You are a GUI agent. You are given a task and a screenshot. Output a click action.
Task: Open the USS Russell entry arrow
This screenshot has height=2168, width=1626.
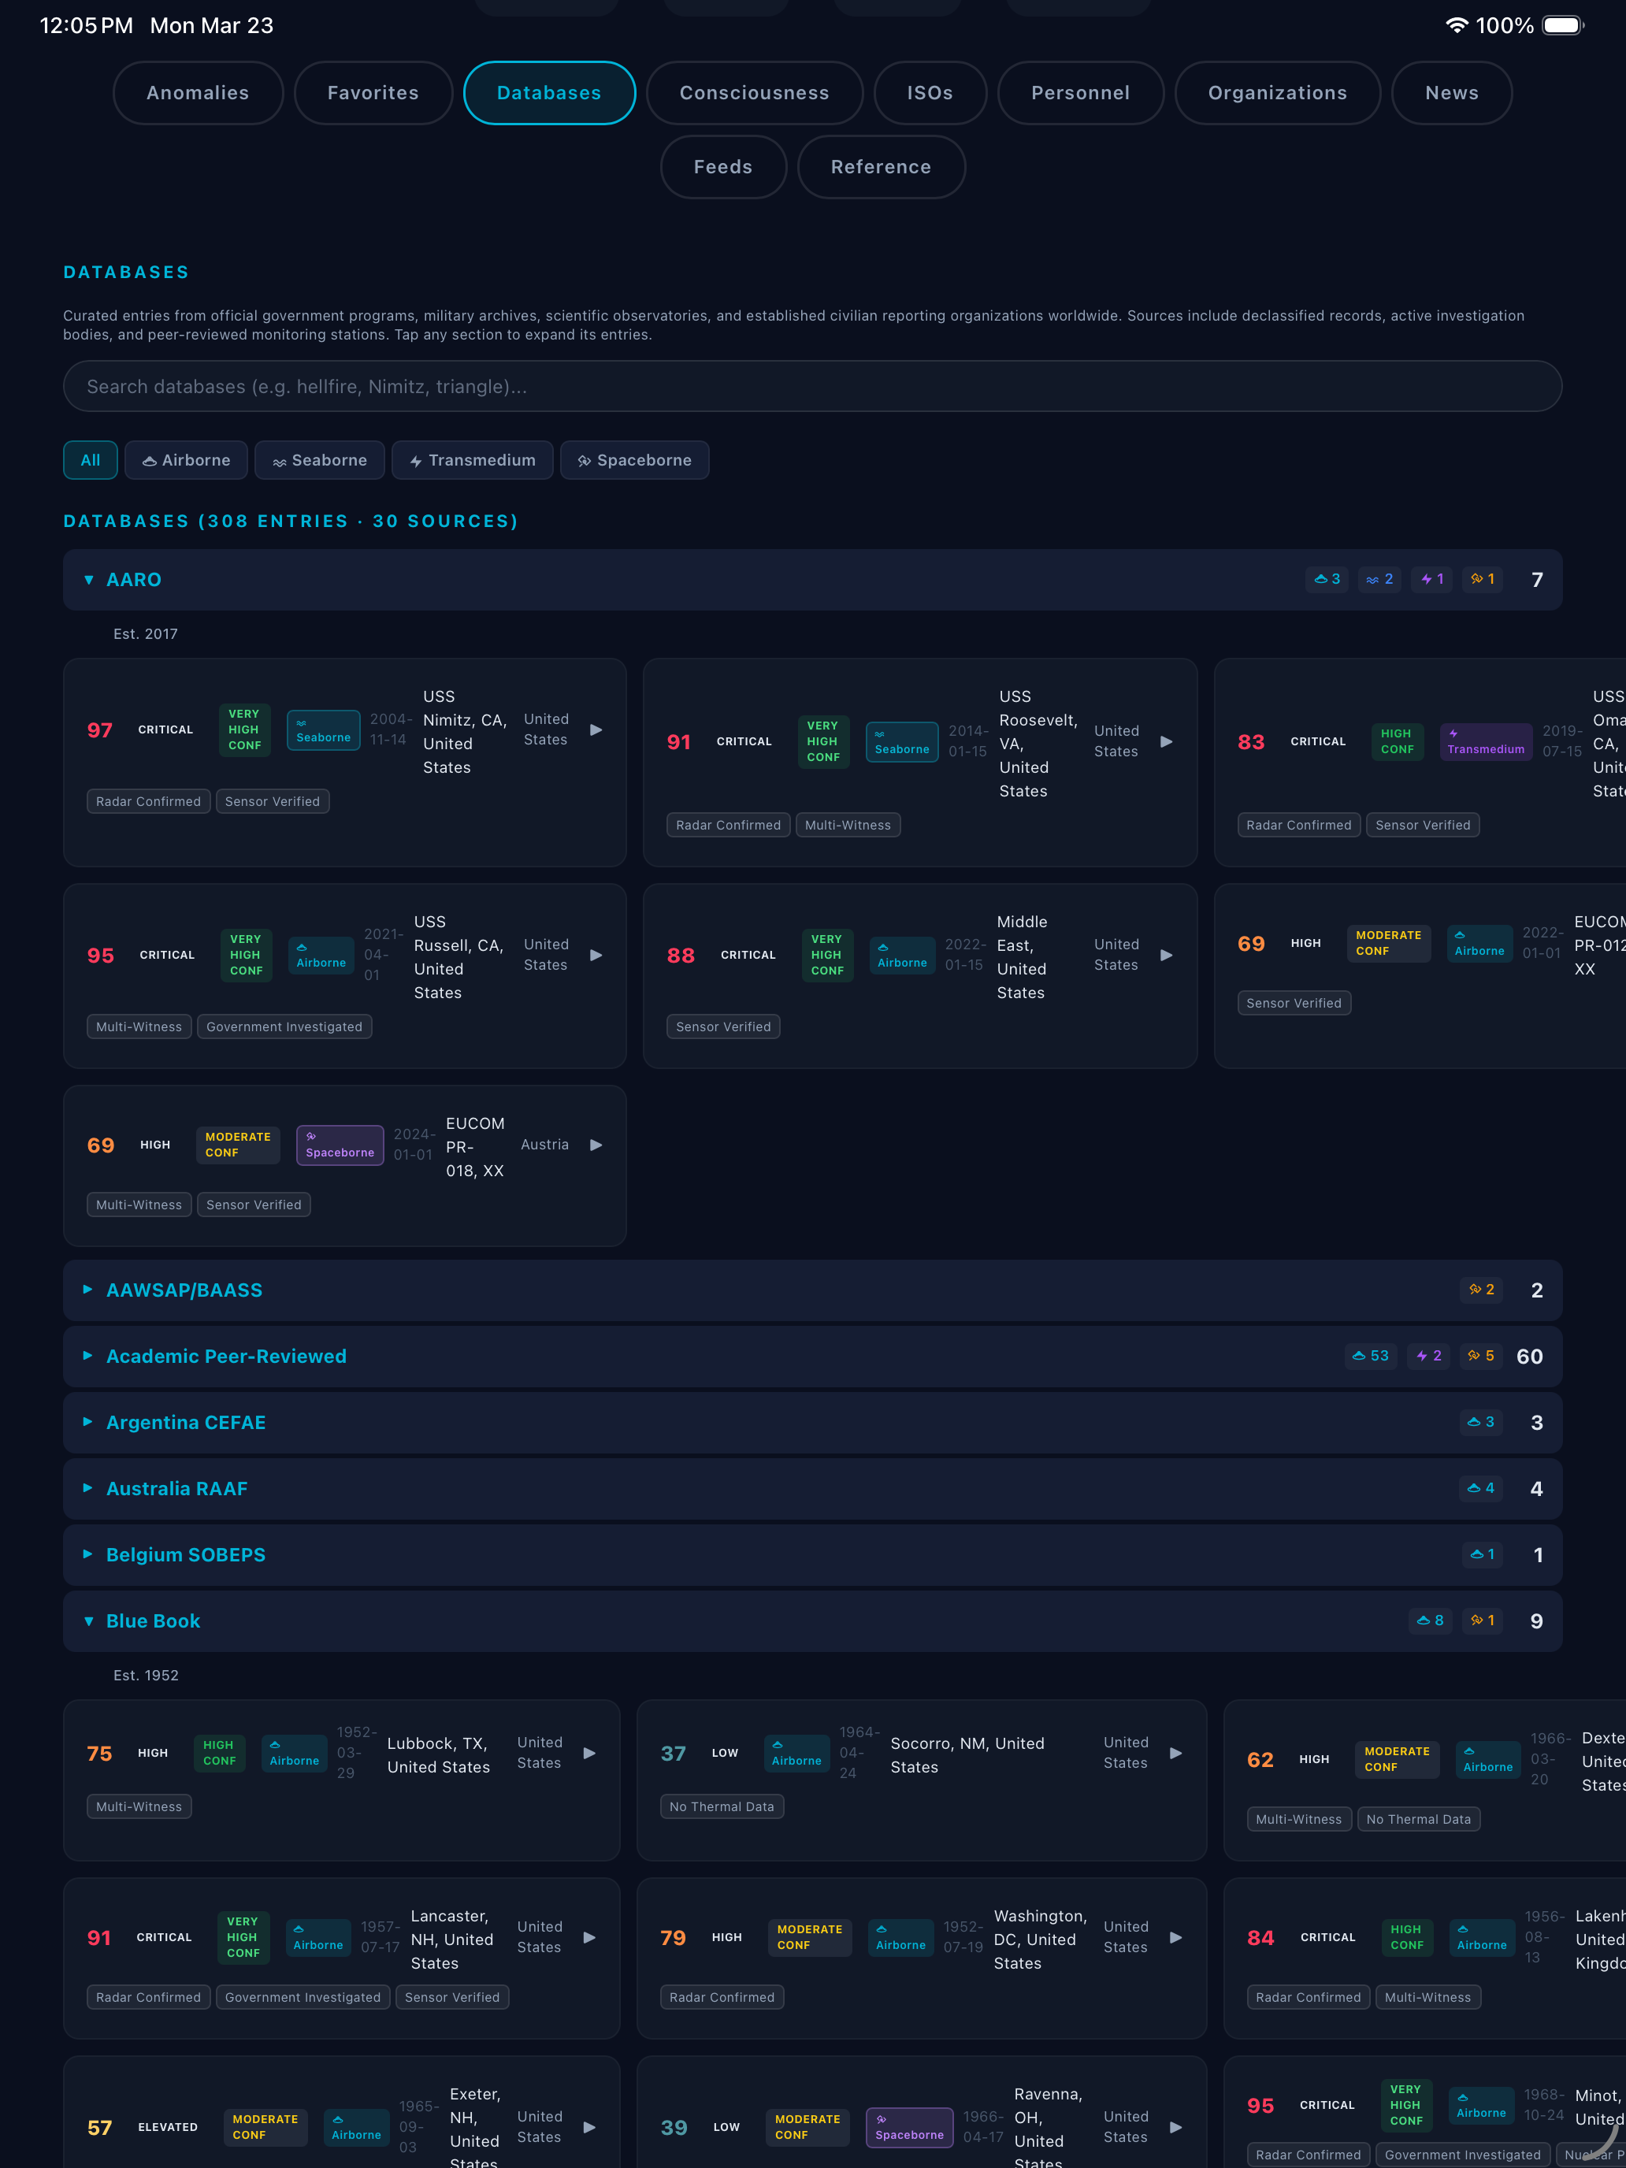pyautogui.click(x=596, y=955)
